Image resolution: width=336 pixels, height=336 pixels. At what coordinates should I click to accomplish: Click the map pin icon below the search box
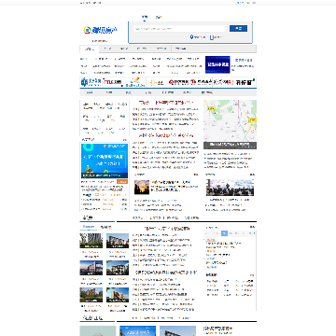click(x=192, y=37)
